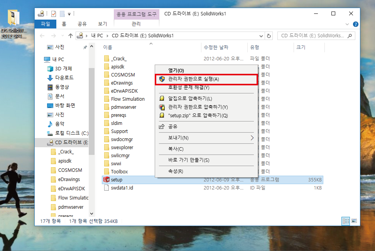Screen dimensions: 375x251
Task: Open the 관리 application tools tab
Action: click(136, 24)
